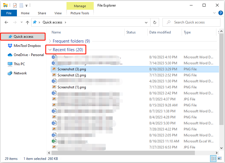Viewport: 225px width, 163px height.
Task: Sort by the Status column header
Action: [131, 32]
